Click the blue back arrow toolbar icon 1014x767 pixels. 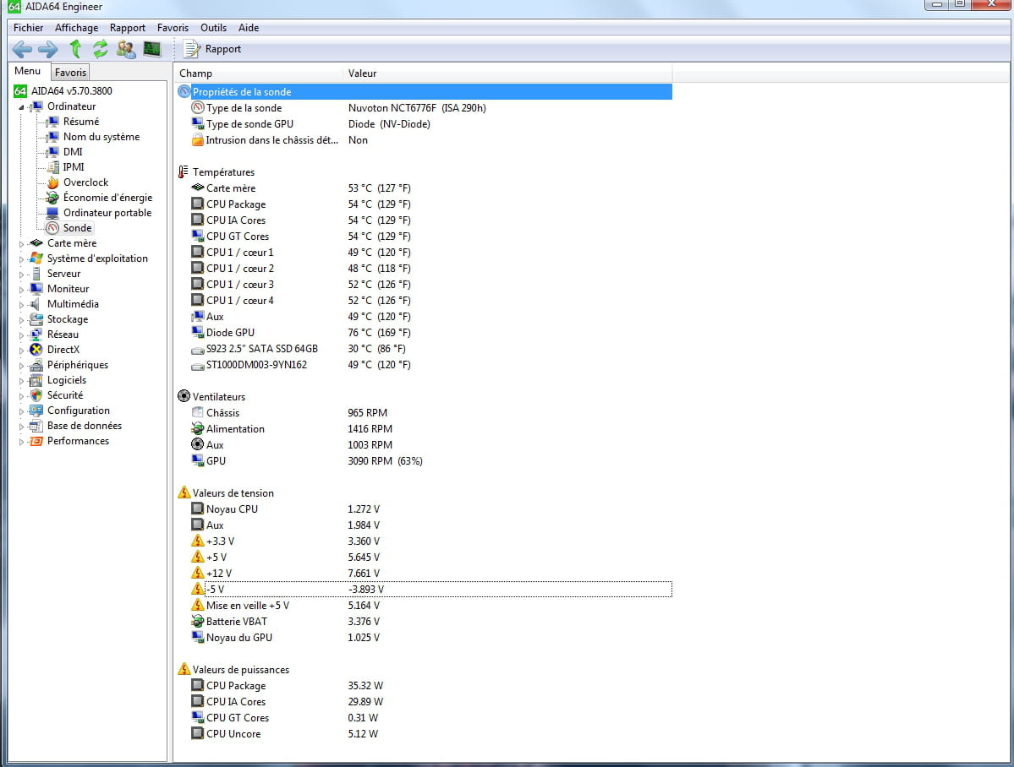[22, 49]
